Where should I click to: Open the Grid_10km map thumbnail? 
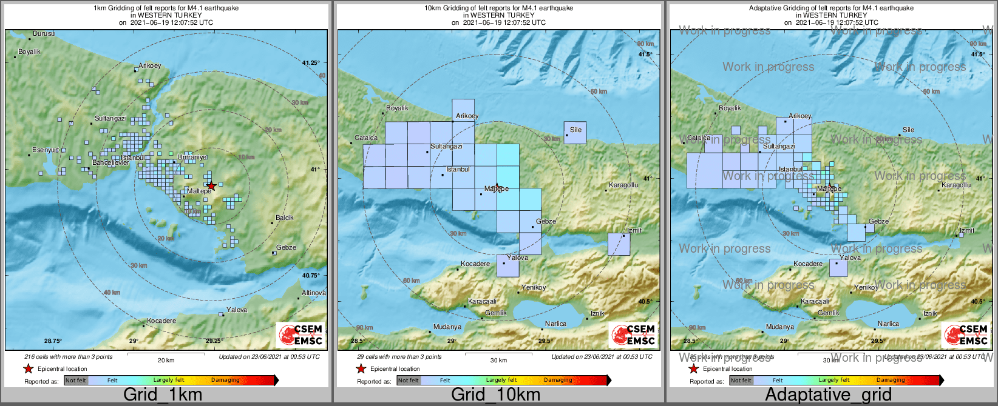[x=498, y=195]
